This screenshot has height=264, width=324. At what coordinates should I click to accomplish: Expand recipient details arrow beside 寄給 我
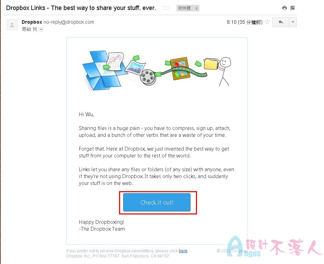tap(41, 29)
